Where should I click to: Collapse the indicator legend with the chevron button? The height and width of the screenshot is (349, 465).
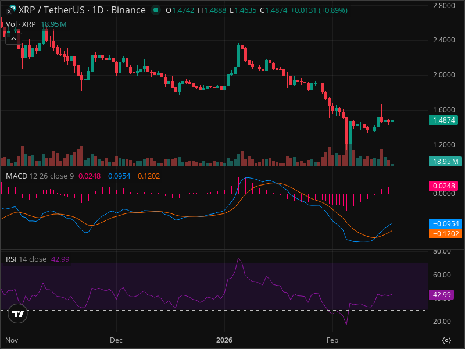pos(13,38)
